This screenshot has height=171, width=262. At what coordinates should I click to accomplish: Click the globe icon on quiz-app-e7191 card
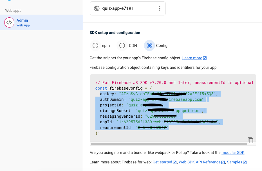click(x=97, y=8)
